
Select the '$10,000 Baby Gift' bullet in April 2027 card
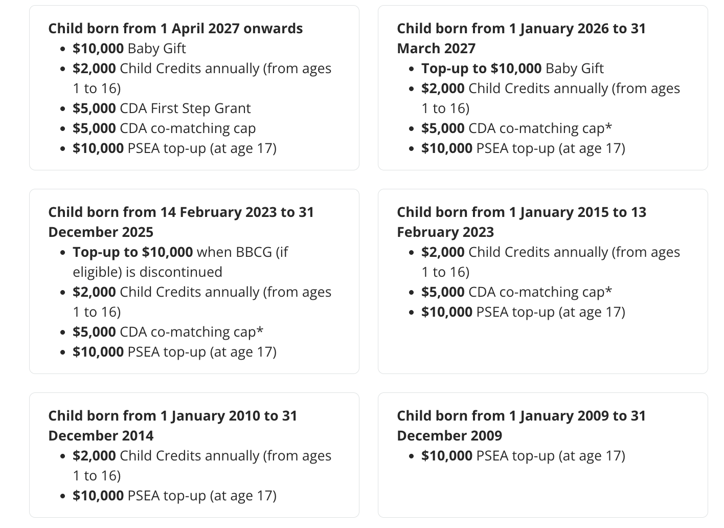(129, 48)
